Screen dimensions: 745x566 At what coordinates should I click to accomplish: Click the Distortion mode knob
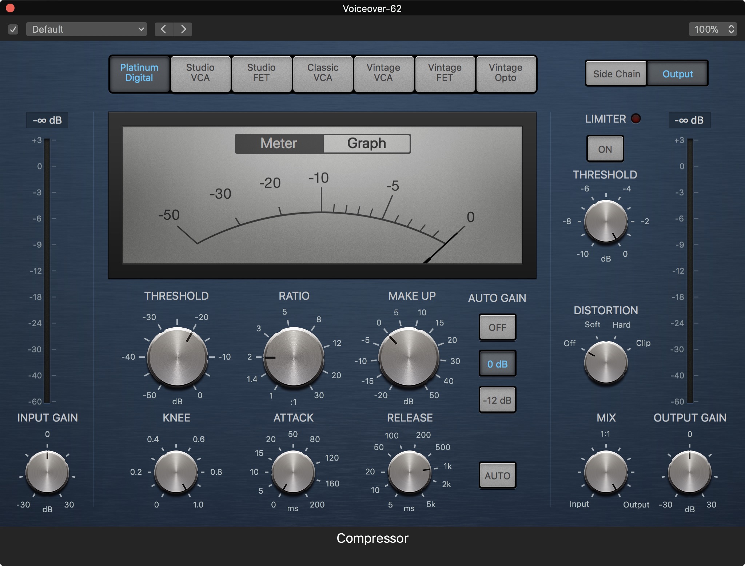[x=606, y=362]
